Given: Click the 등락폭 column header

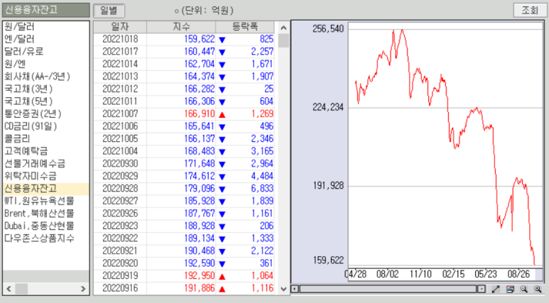Looking at the screenshot, I should pos(245,26).
